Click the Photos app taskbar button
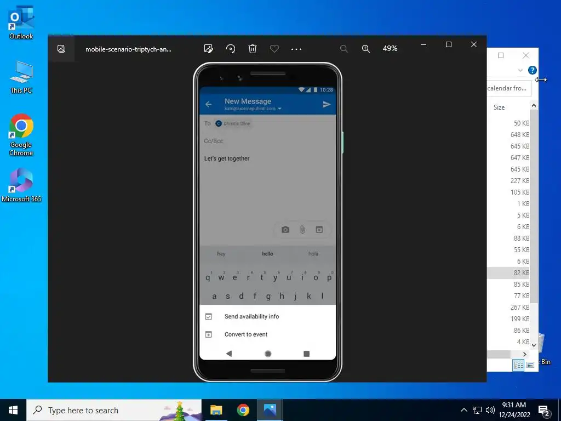The image size is (561, 421). 270,410
